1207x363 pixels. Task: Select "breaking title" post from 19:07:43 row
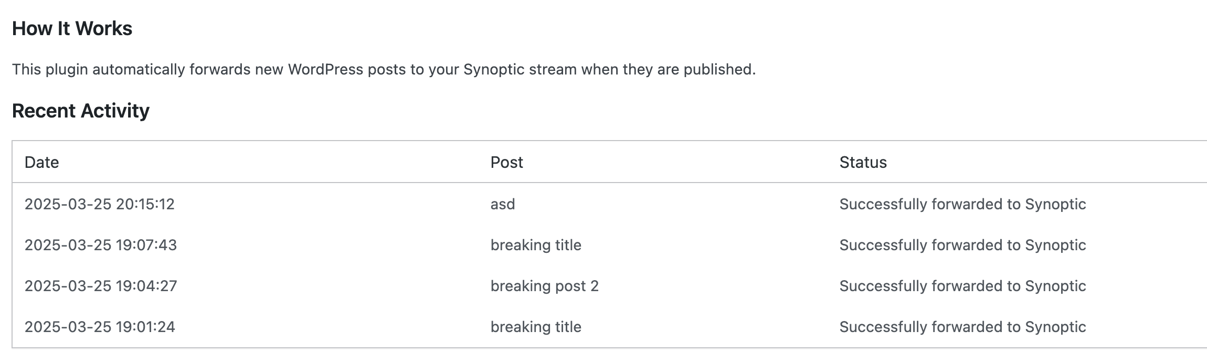pyautogui.click(x=535, y=245)
